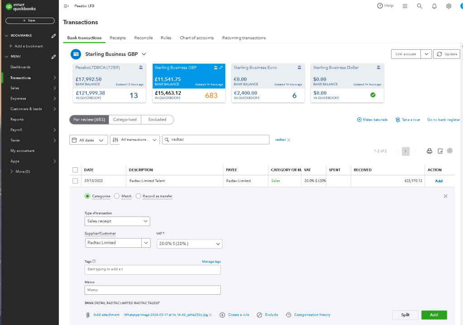Viewport: 463px width, 325px height.
Task: Switch to the Categorised filter
Action: pyautogui.click(x=125, y=119)
